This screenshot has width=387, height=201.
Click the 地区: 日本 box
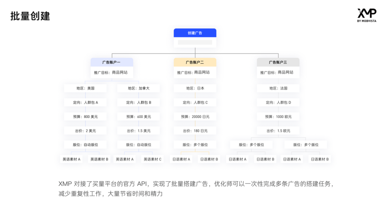pyautogui.click(x=195, y=88)
